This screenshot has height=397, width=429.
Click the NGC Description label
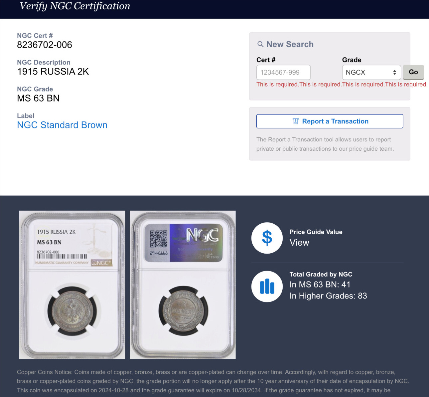click(44, 62)
